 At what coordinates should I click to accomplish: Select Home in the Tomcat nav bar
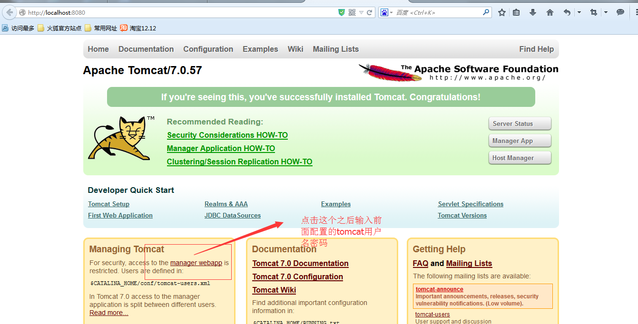click(x=98, y=49)
